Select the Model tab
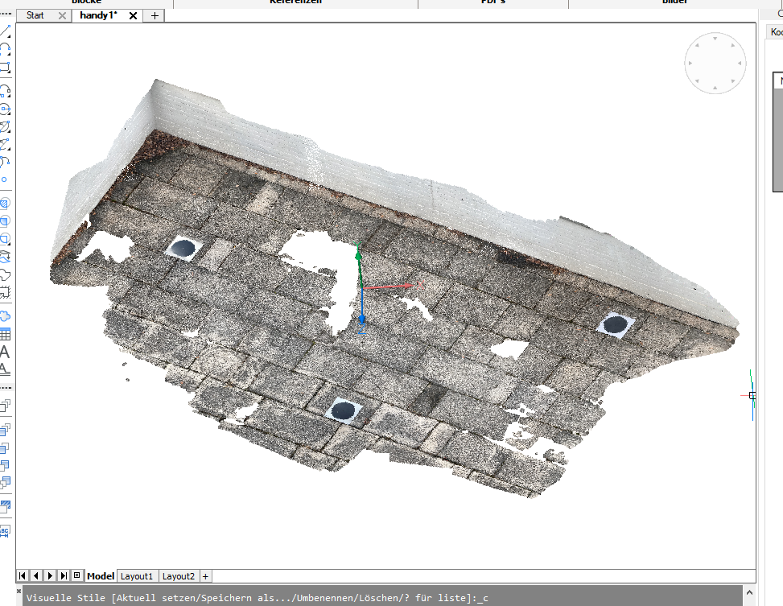The width and height of the screenshot is (783, 606). pyautogui.click(x=101, y=576)
